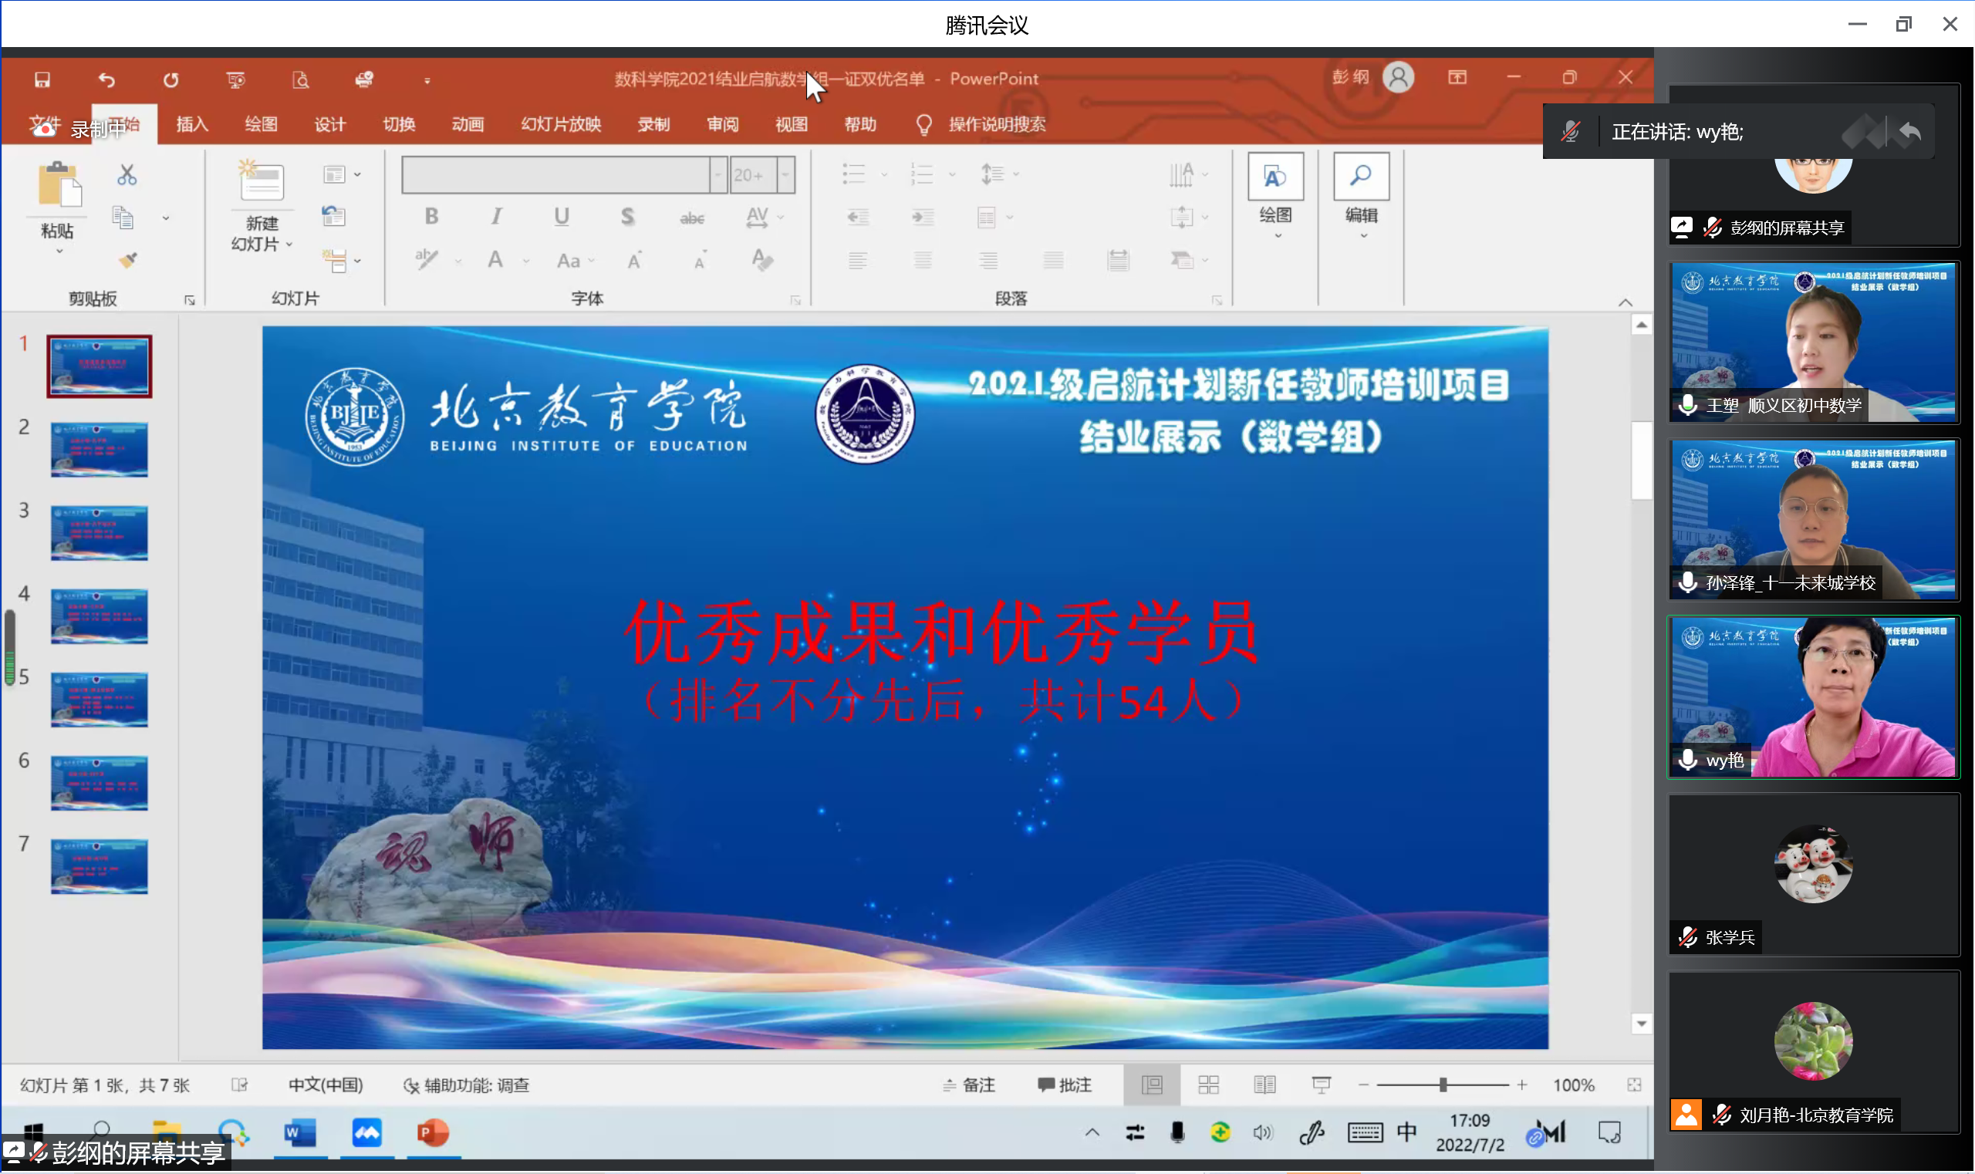Toggle Bold text formatting

(431, 216)
